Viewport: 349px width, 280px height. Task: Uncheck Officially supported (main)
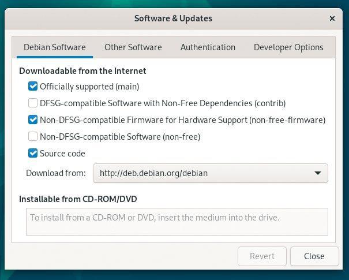[33, 86]
